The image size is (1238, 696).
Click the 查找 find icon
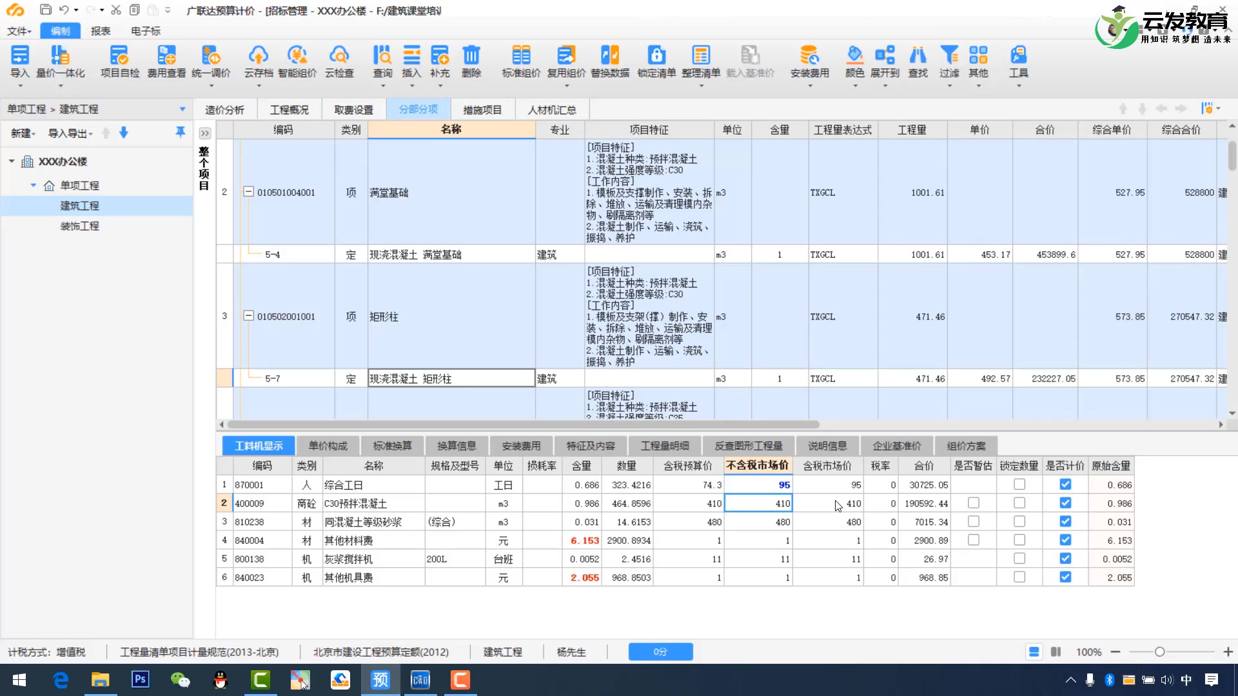tap(918, 62)
